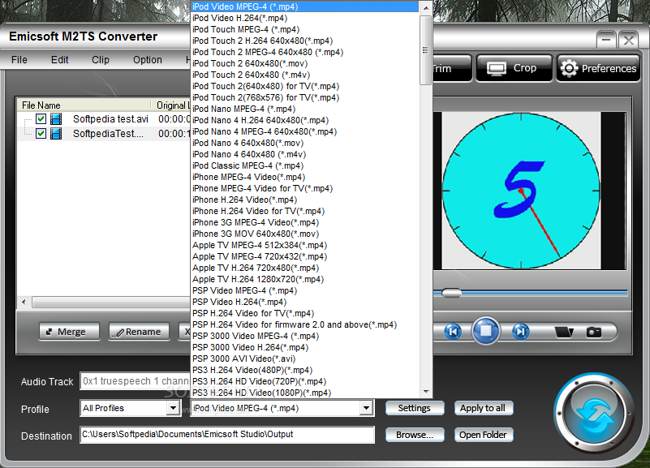This screenshot has height=468, width=650.
Task: Click the dropdown list scrollbar thumb
Action: click(426, 50)
